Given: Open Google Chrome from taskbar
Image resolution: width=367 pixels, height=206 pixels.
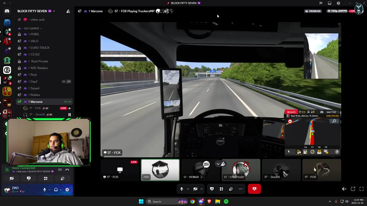Looking at the screenshot, I should [x=192, y=201].
